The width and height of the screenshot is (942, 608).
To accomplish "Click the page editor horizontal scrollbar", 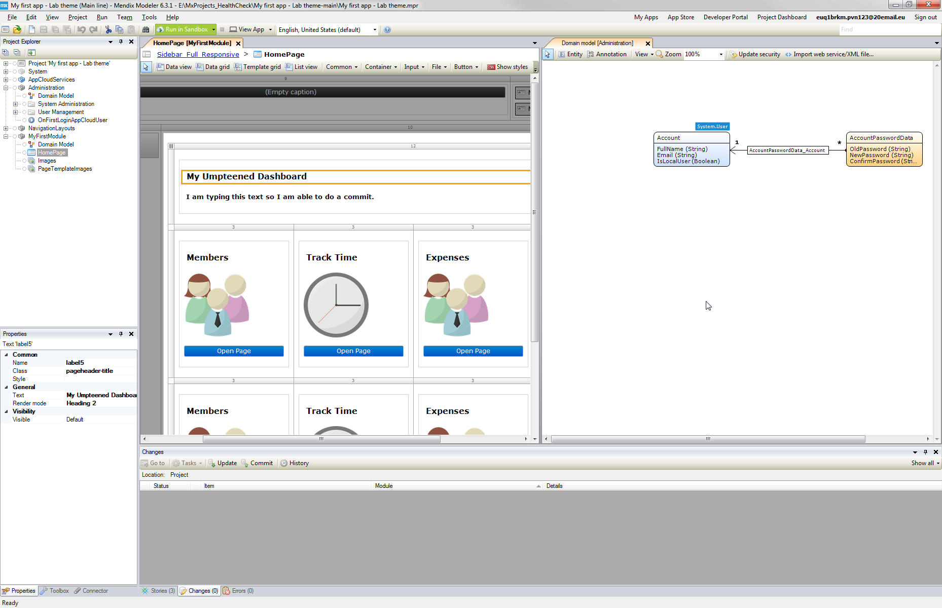I will tap(321, 439).
